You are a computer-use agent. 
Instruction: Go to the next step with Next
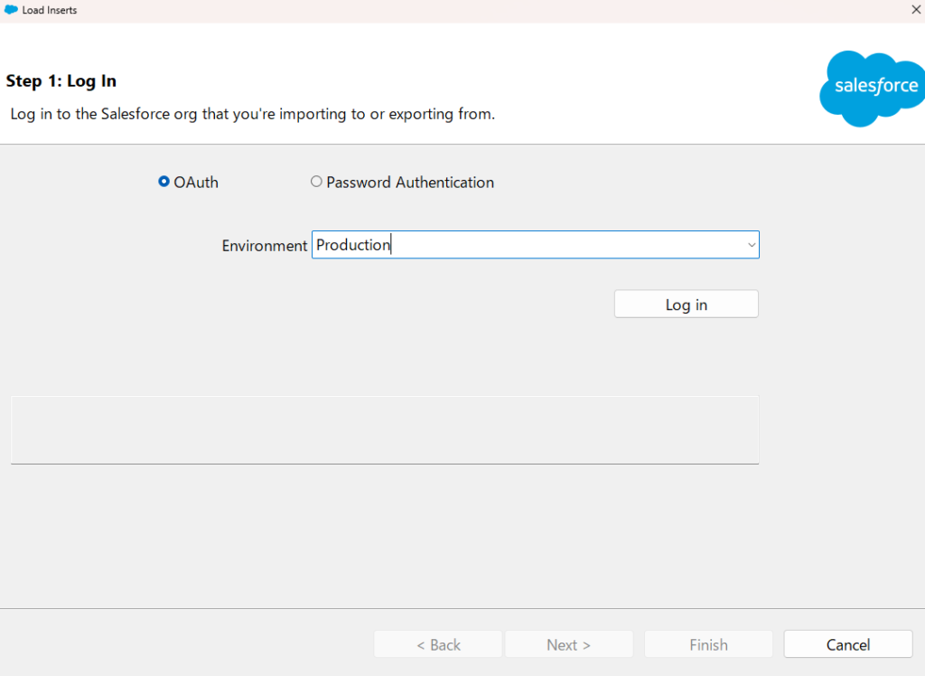point(568,644)
